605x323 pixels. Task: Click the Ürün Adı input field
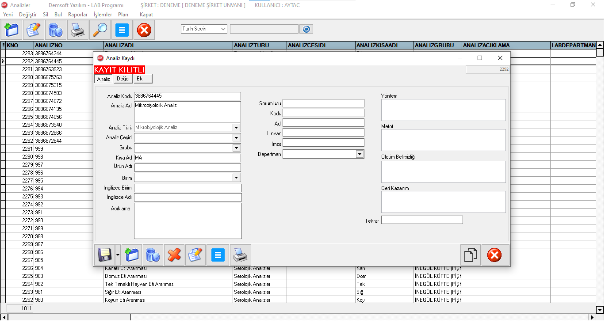point(188,167)
